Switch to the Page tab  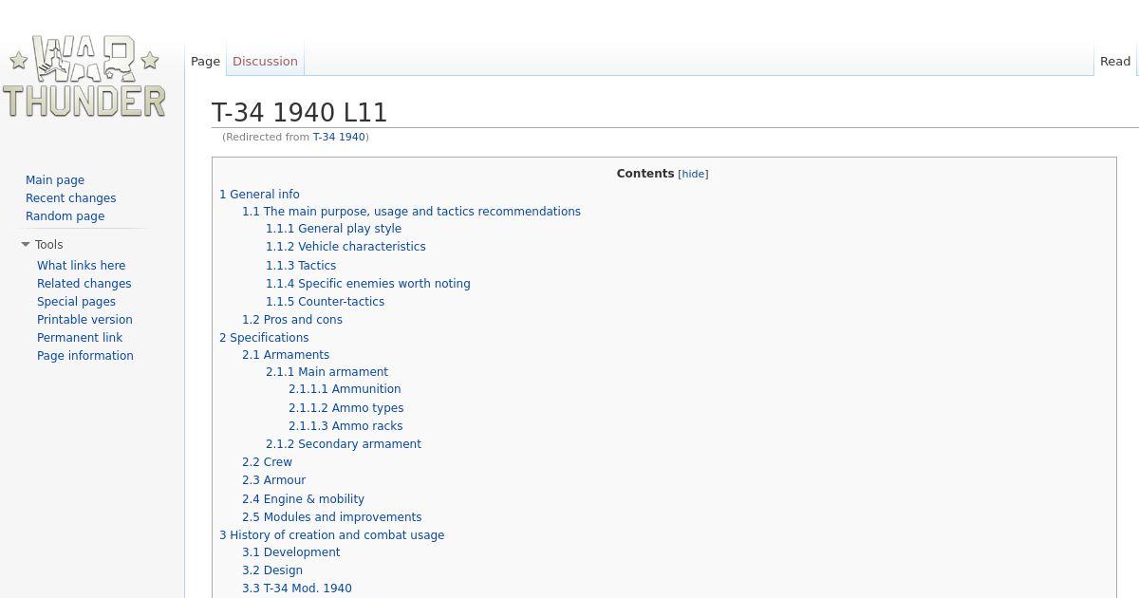205,61
